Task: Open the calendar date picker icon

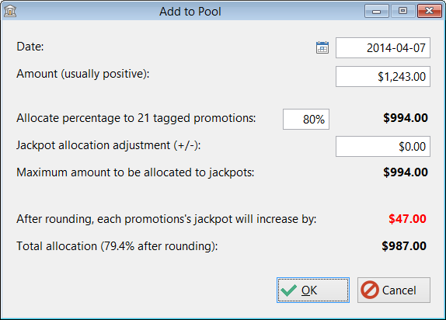Action: pyautogui.click(x=322, y=47)
